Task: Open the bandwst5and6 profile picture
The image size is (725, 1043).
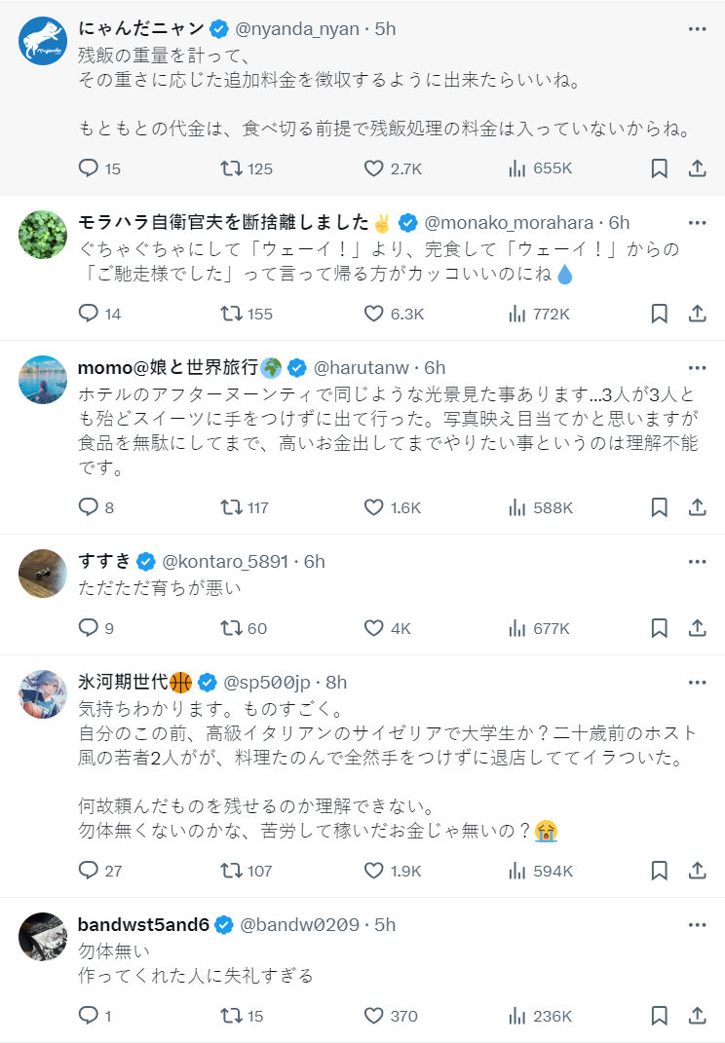Action: tap(43, 936)
